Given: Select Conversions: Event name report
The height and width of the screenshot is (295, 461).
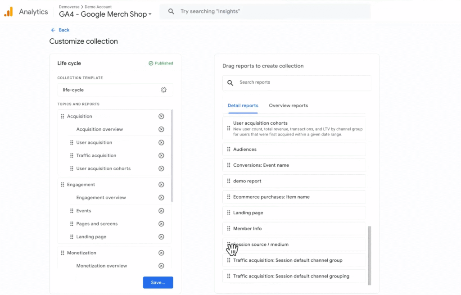Looking at the screenshot, I should coord(294,165).
